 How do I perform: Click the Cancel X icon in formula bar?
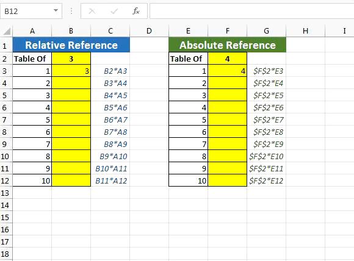pos(92,11)
